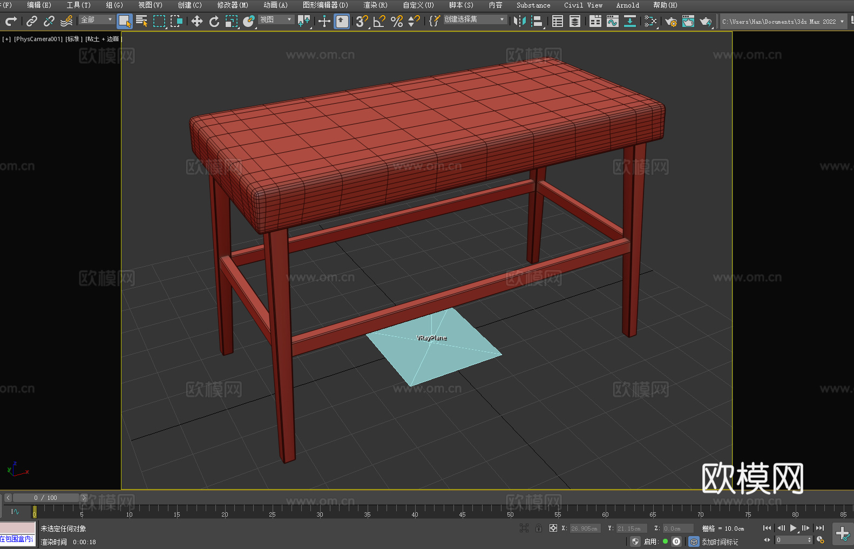Select the Move tool

[197, 21]
